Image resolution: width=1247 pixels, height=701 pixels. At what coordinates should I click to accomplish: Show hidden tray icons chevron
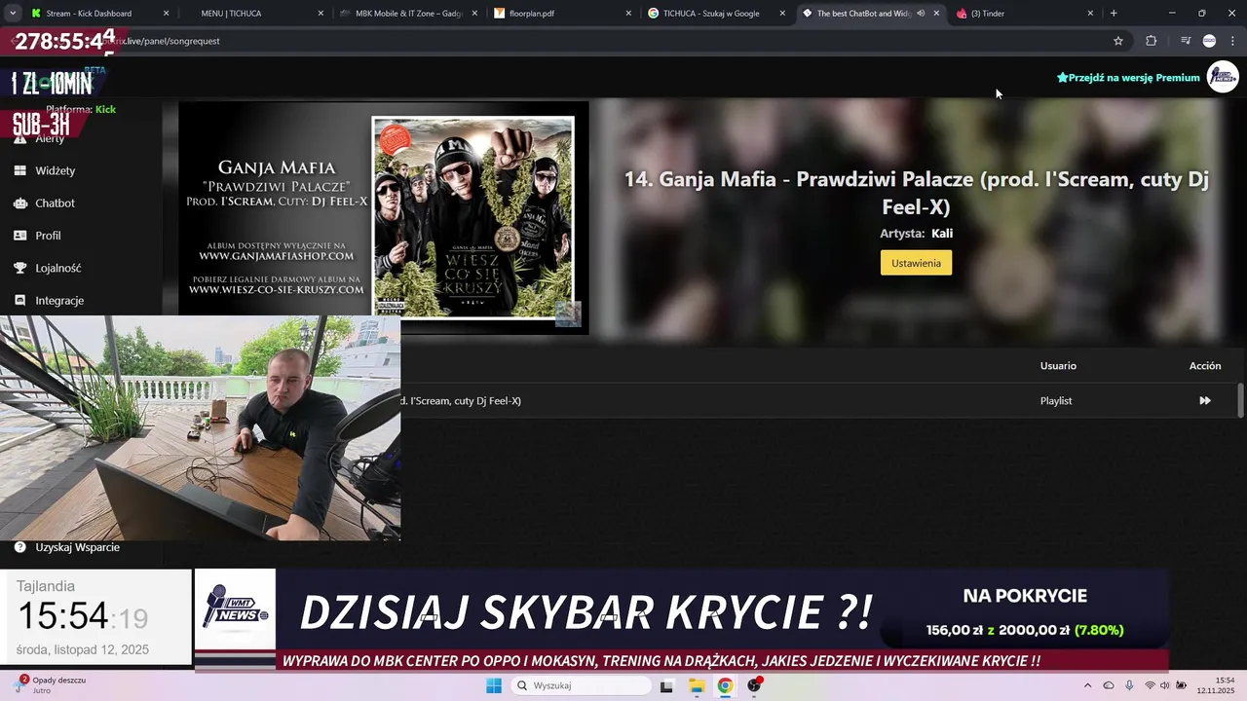pyautogui.click(x=1087, y=685)
